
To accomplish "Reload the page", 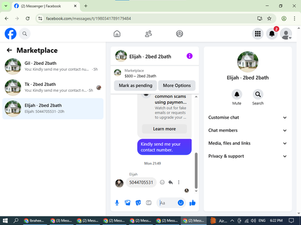I will 28,19.
